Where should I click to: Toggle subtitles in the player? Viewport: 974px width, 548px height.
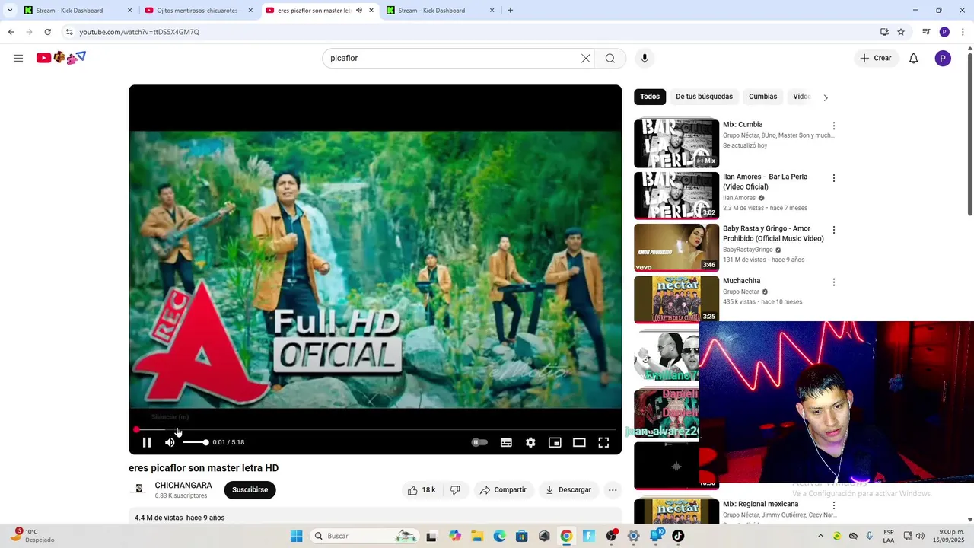(x=506, y=442)
